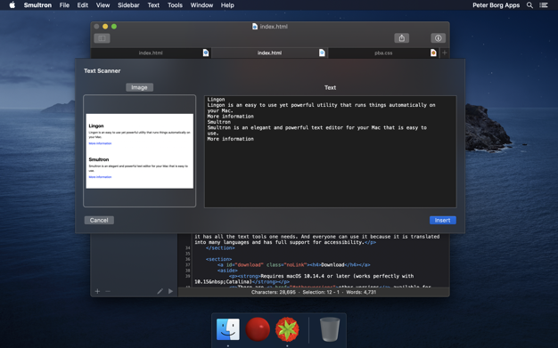The image size is (558, 348).
Task: Open Smultron tomato icon in Dock
Action: [287, 329]
